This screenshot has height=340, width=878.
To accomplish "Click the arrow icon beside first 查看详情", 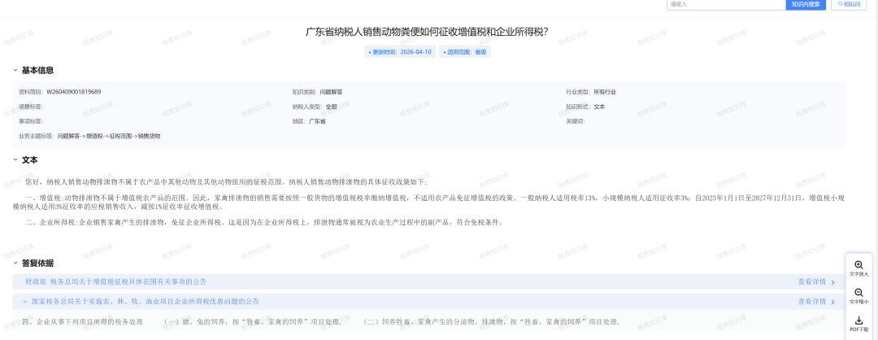I will [x=832, y=282].
